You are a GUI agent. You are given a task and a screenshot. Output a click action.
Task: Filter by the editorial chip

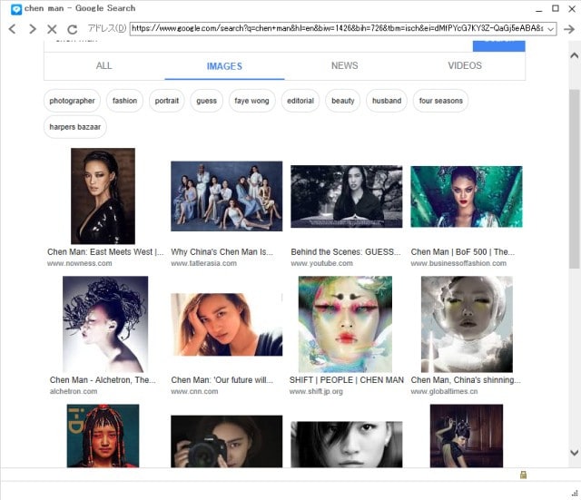(300, 101)
